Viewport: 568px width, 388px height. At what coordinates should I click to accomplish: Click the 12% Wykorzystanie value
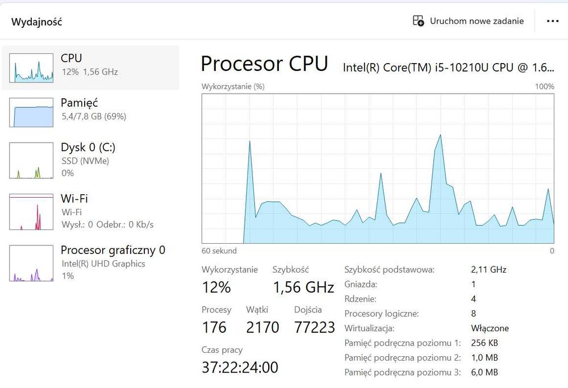click(216, 287)
